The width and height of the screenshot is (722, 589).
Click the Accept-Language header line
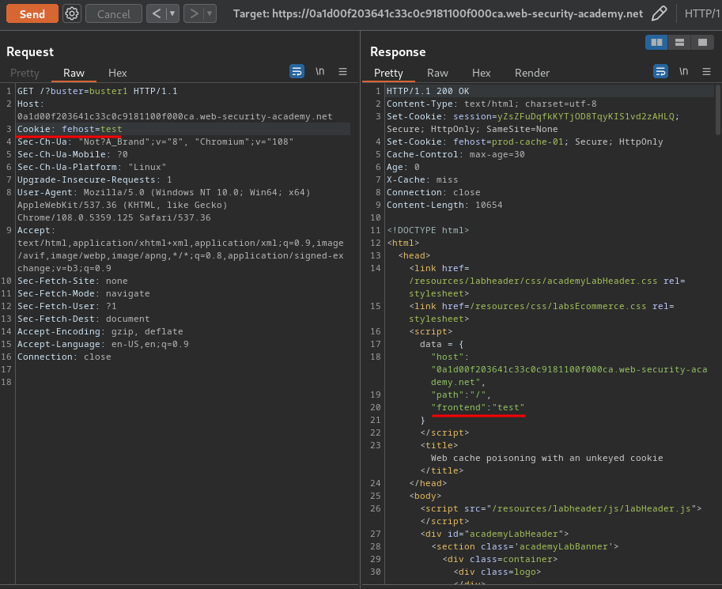(x=103, y=344)
